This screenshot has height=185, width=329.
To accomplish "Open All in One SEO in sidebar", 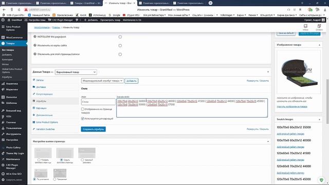I will coord(14,174).
